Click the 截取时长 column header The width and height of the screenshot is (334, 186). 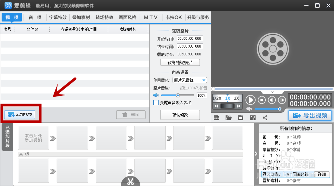pos(128,29)
